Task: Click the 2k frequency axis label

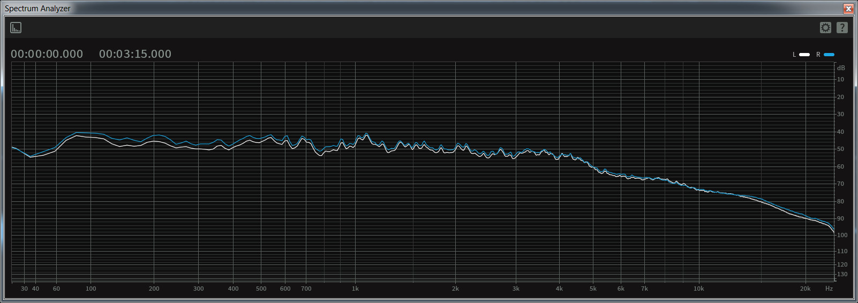Action: click(x=455, y=289)
